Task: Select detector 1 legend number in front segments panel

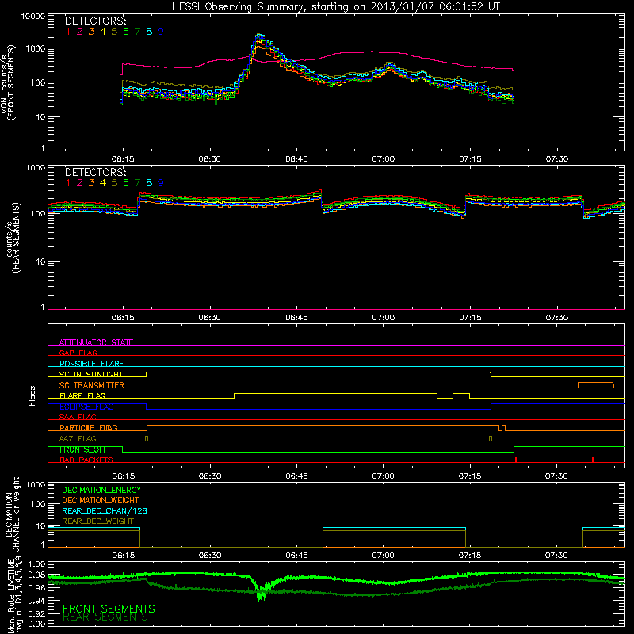Action: click(68, 32)
